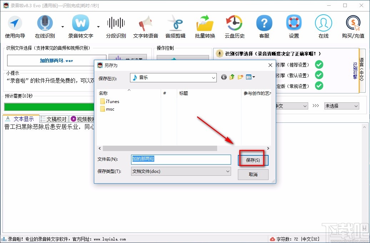Image resolution: width=370 pixels, height=243 pixels.
Task: Toggle the first engine's green checkmark
Action: (x=319, y=64)
